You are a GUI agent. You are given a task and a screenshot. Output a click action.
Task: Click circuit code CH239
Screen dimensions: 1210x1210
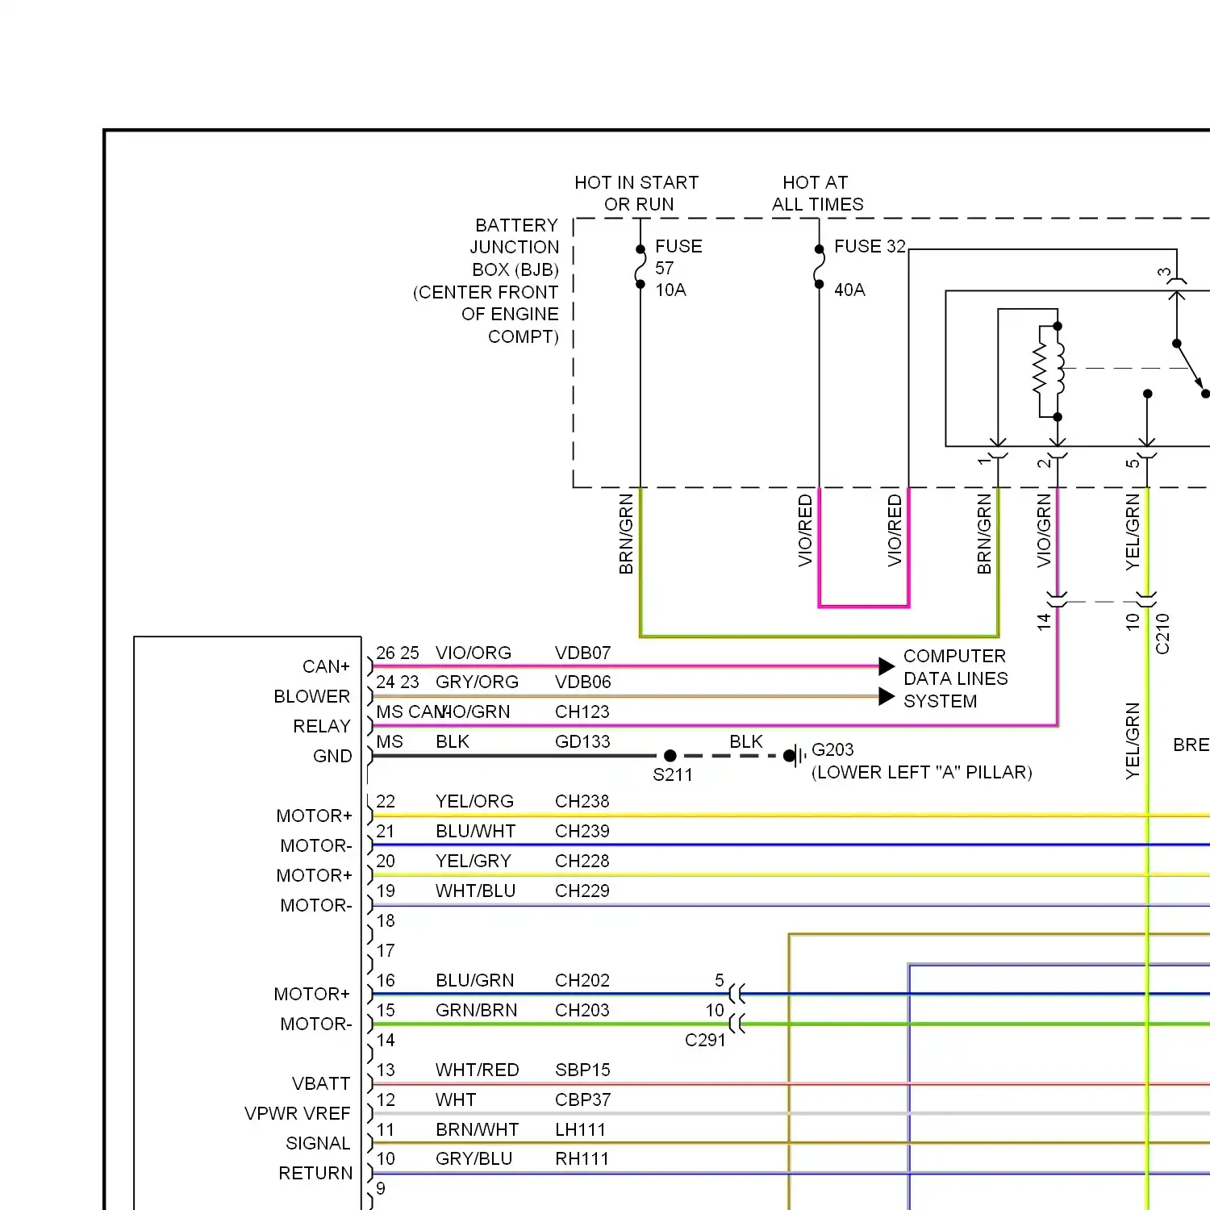(582, 831)
